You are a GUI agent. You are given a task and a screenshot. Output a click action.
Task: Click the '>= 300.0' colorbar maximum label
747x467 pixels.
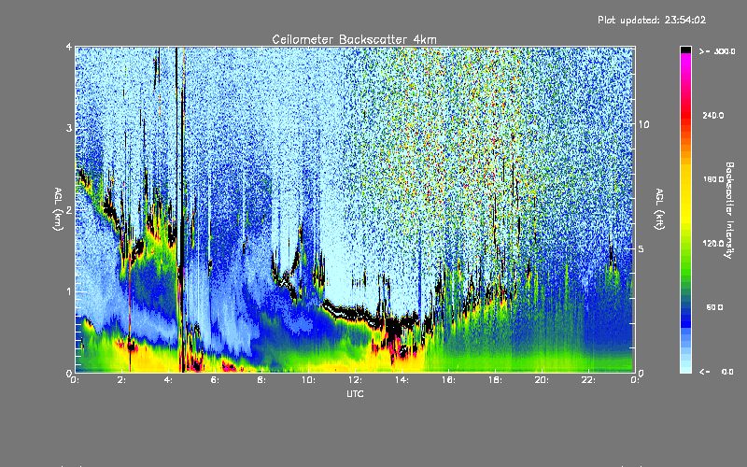click(717, 51)
